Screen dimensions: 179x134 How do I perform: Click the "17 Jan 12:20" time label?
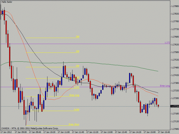coord(92,132)
